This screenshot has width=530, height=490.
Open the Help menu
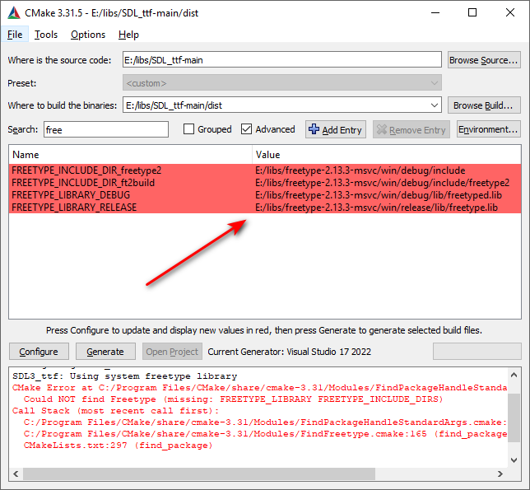(x=128, y=35)
